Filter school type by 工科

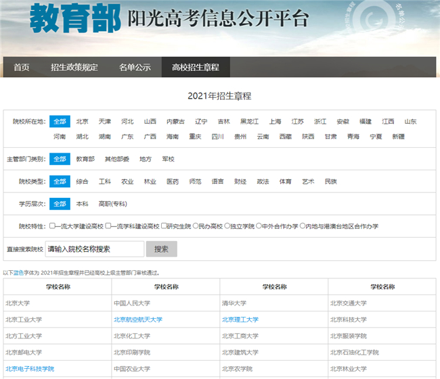point(105,182)
